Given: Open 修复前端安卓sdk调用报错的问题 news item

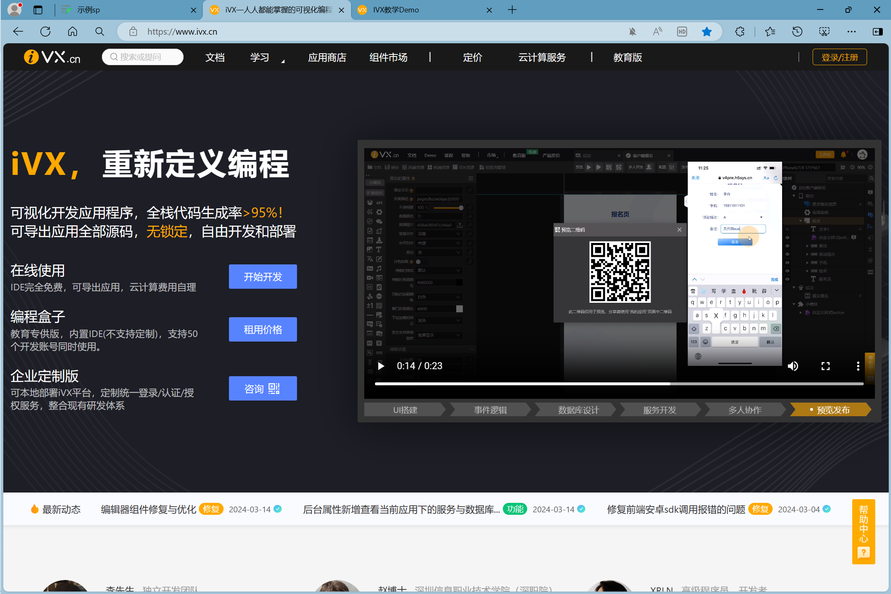Looking at the screenshot, I should pyautogui.click(x=676, y=509).
